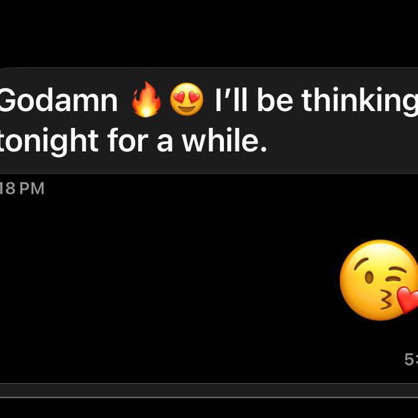Select the kissing face emoji message
The width and height of the screenshot is (418, 418).
(x=379, y=280)
